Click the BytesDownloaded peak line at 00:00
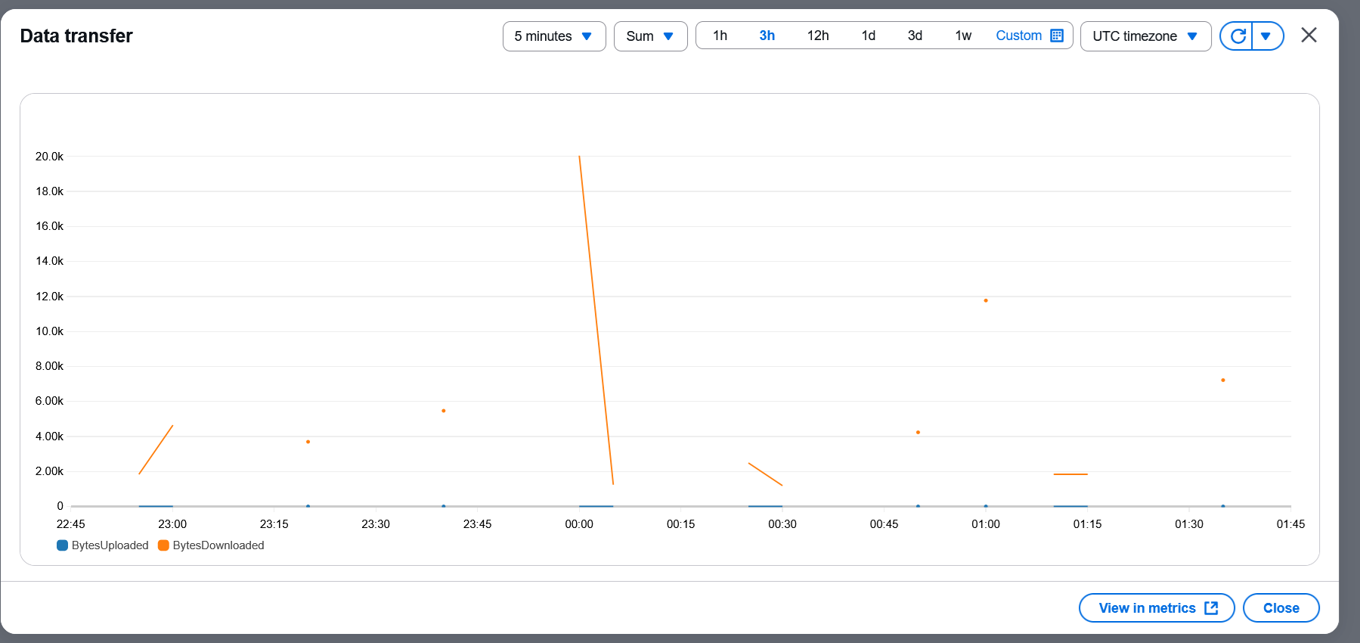This screenshot has width=1360, height=643. (x=580, y=157)
